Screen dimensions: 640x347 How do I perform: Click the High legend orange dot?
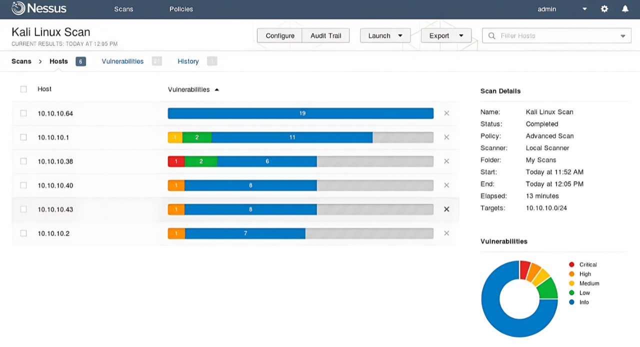[571, 274]
